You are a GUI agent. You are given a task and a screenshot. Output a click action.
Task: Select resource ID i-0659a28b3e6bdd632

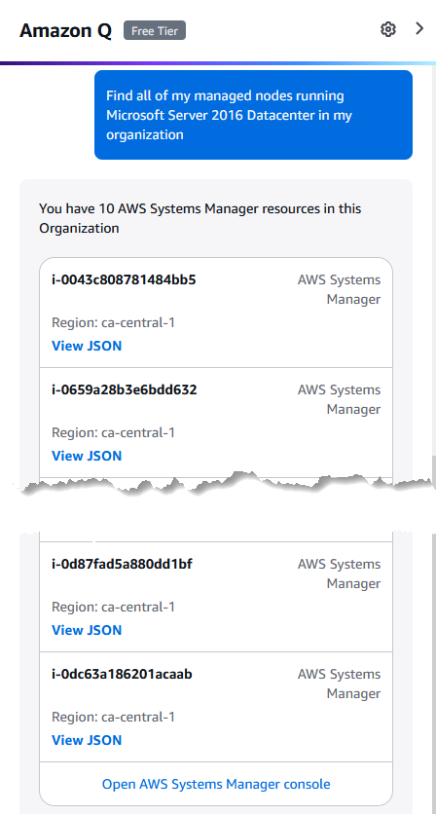pos(124,389)
